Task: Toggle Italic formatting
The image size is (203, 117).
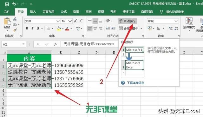Action: click(32, 29)
